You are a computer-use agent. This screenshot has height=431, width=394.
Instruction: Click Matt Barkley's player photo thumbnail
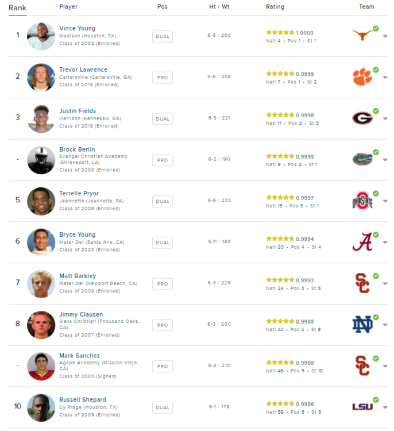pos(41,284)
